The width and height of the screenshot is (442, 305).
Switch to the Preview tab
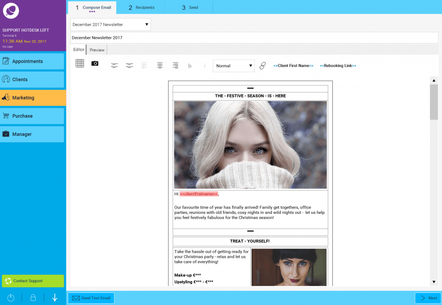click(x=97, y=50)
